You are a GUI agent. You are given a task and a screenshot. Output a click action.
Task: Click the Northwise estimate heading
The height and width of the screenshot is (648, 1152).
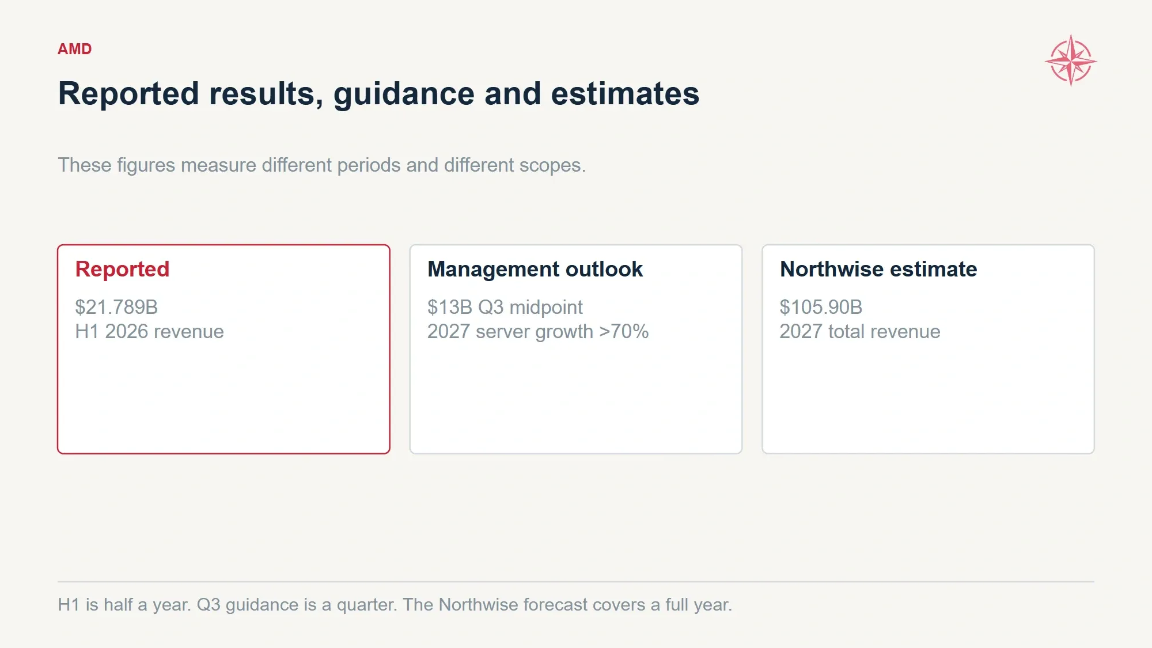(878, 269)
